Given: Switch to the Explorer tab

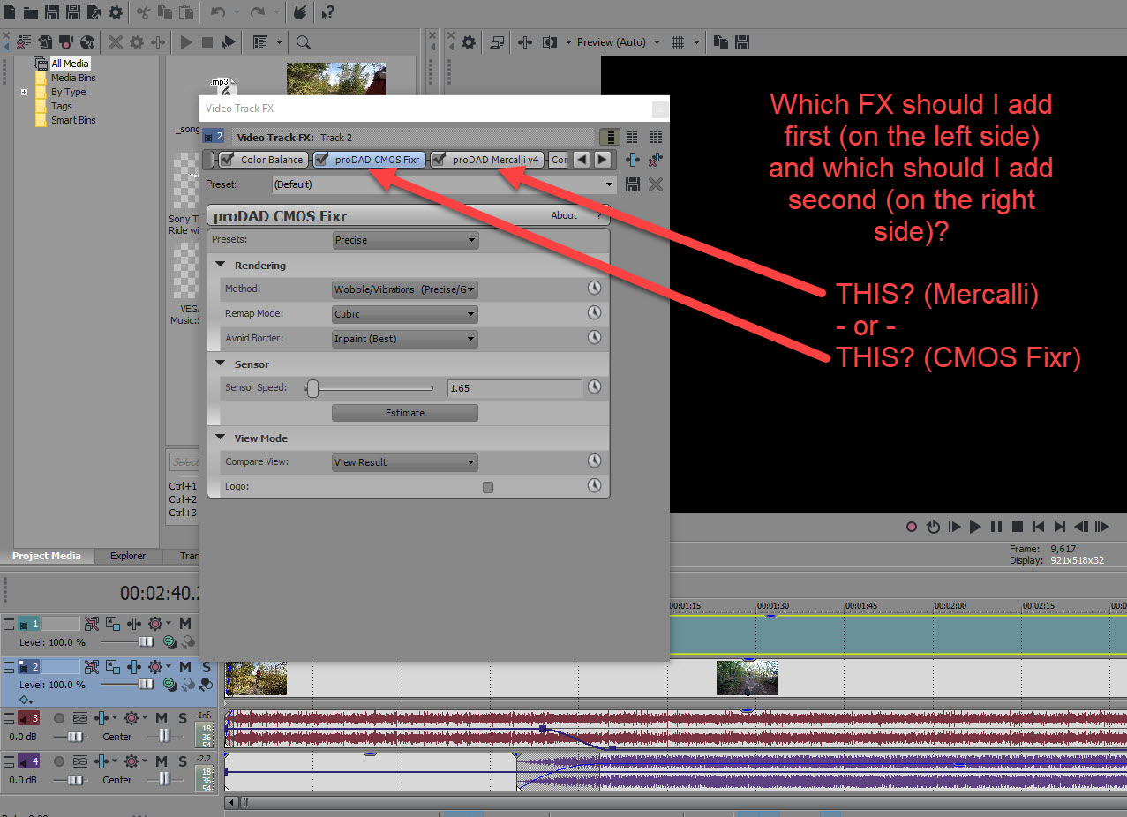Looking at the screenshot, I should [x=128, y=556].
